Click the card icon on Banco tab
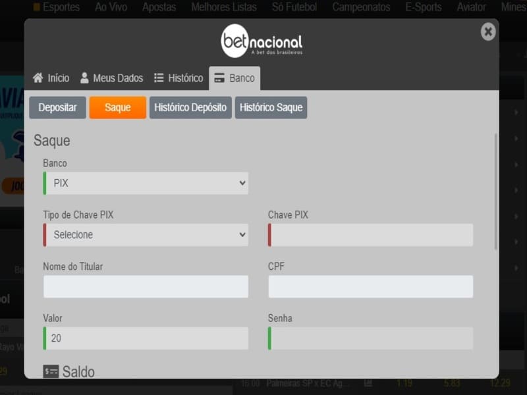527x395 pixels. click(219, 78)
